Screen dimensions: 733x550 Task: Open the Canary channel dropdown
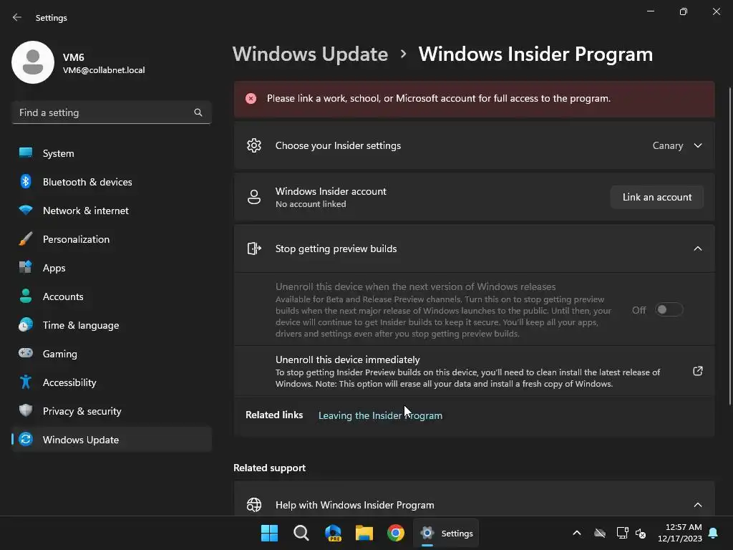point(677,145)
